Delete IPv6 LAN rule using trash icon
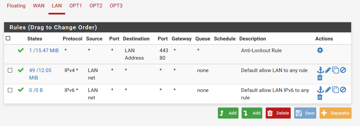The width and height of the screenshot is (360, 126). [320, 97]
